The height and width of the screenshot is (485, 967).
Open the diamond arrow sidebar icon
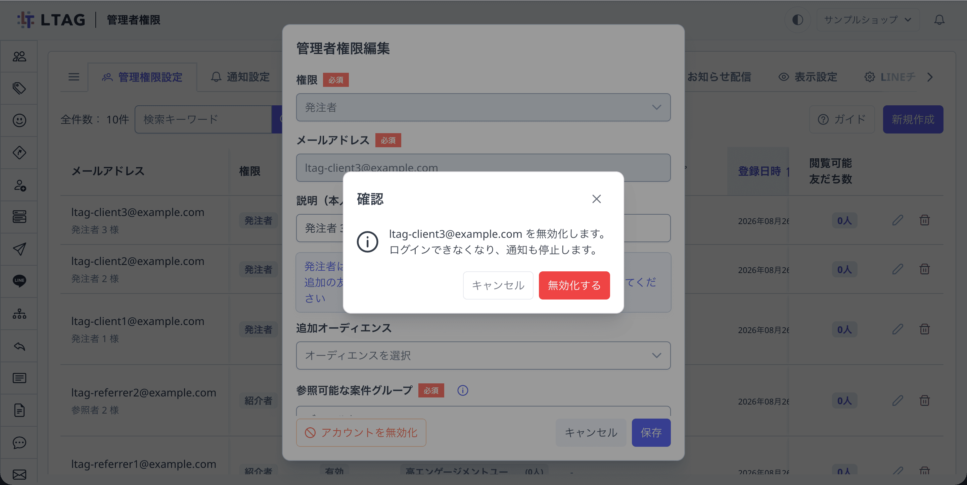tap(19, 153)
